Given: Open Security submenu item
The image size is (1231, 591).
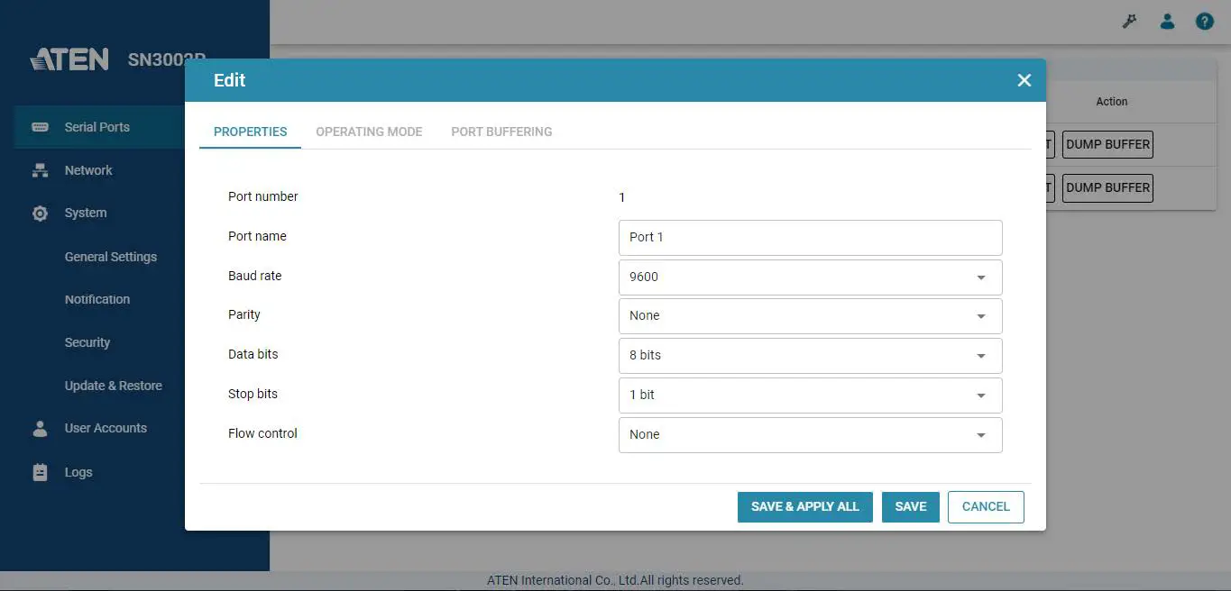Looking at the screenshot, I should (x=87, y=342).
